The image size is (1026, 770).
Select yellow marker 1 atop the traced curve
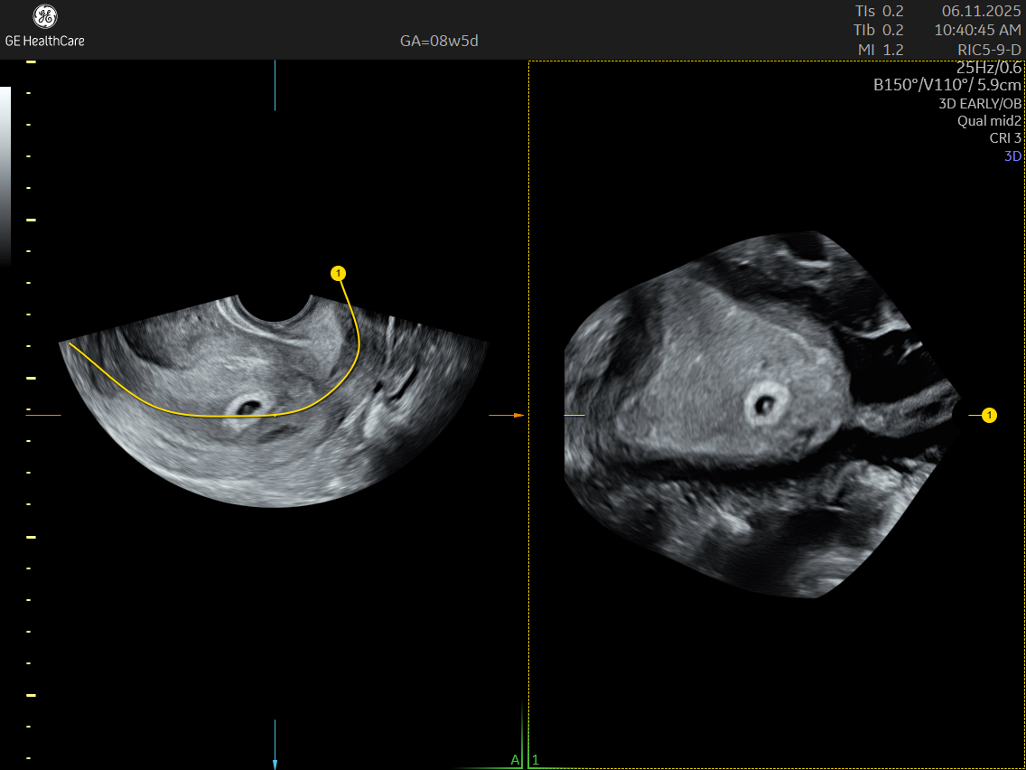[339, 273]
